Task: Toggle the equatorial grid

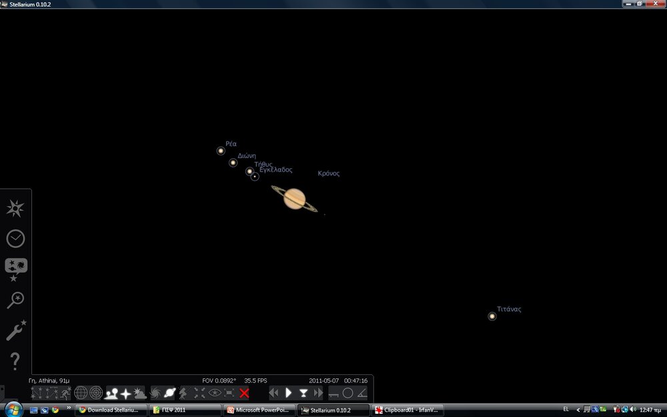Action: click(x=81, y=393)
